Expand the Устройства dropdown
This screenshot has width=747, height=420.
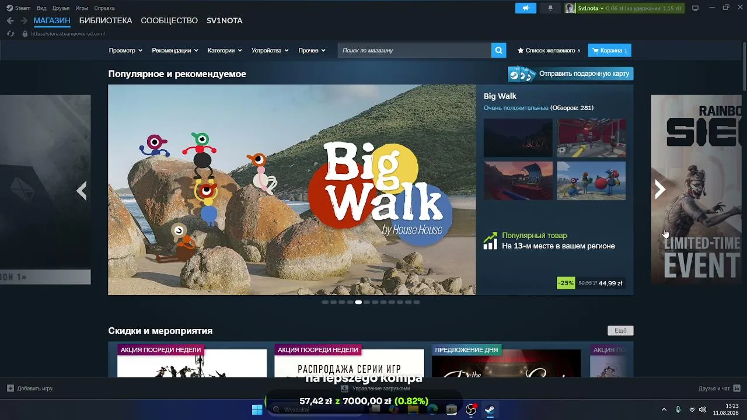270,51
